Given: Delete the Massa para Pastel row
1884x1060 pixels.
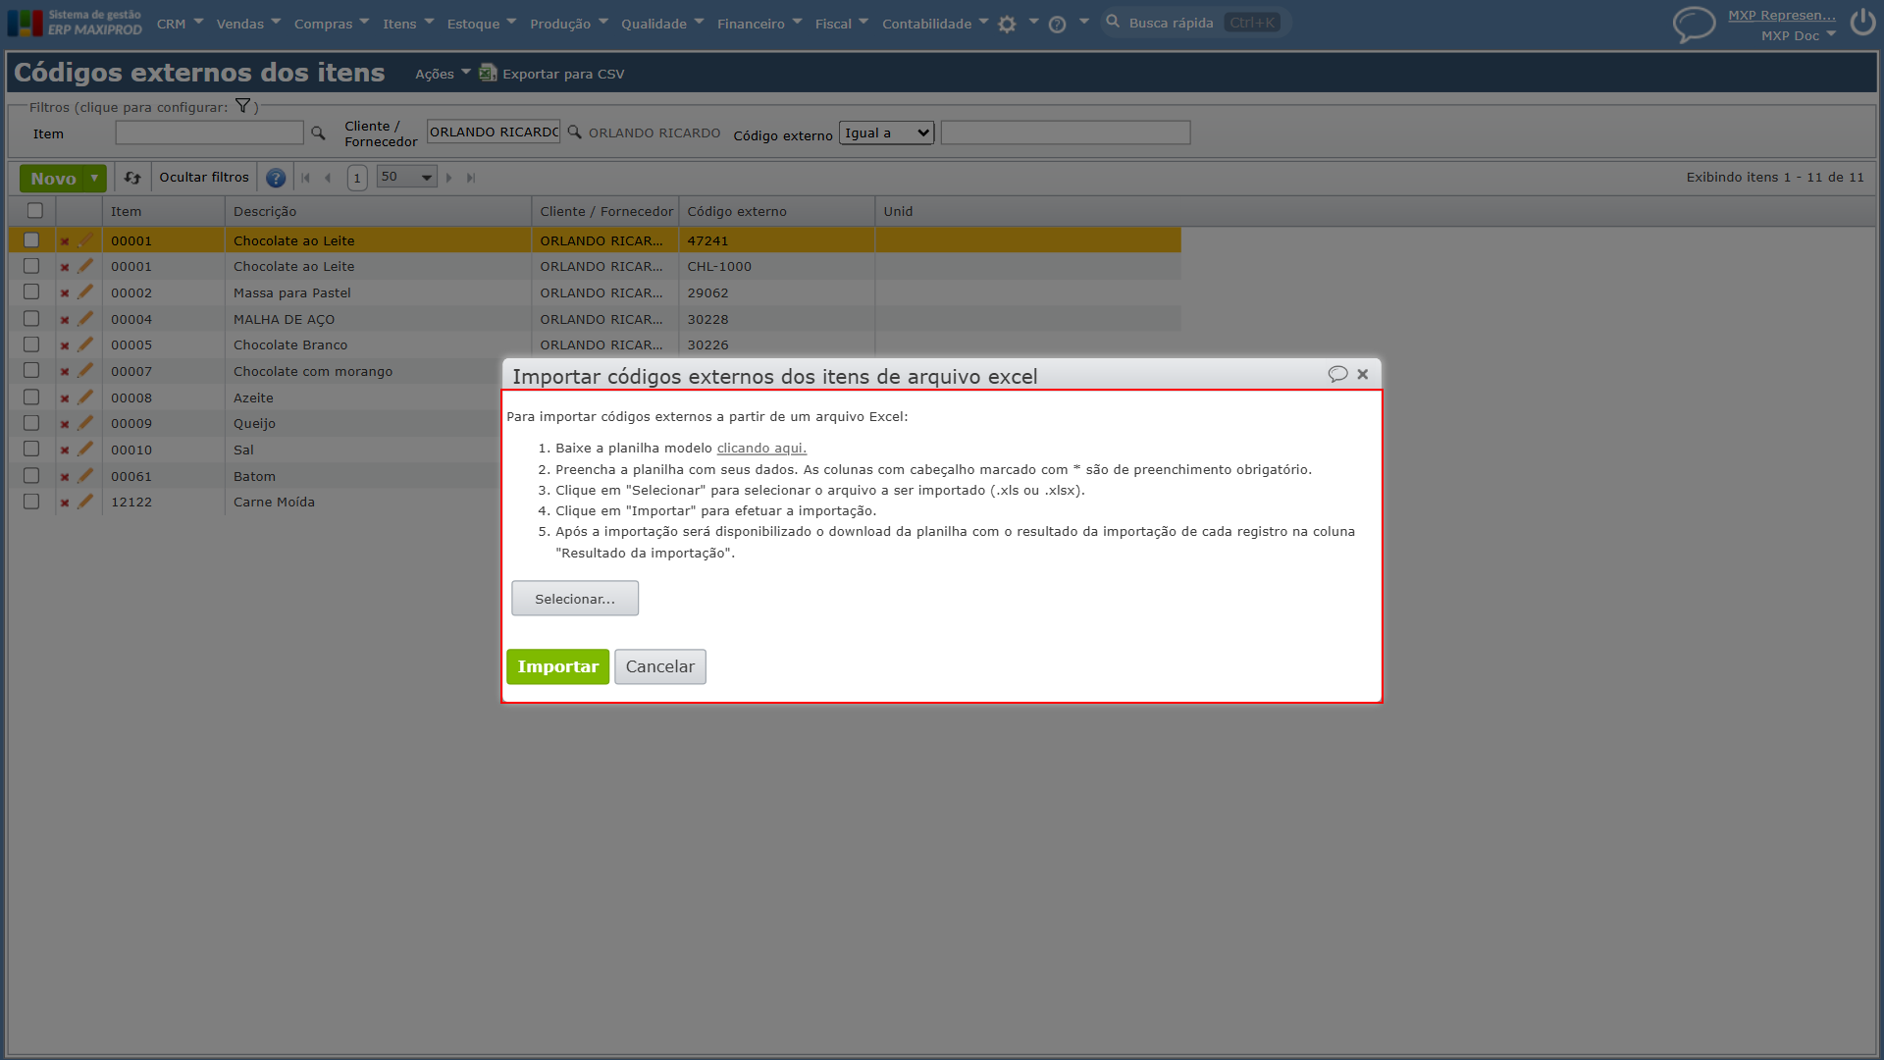Looking at the screenshot, I should pos(65,293).
